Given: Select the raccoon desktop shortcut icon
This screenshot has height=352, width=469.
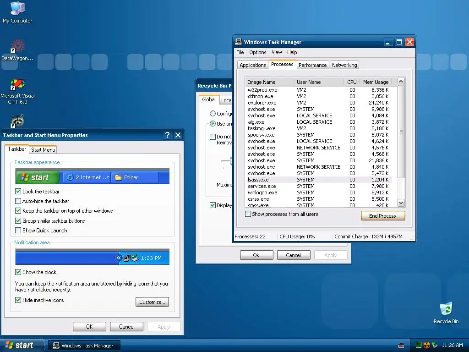Looking at the screenshot, I should (x=17, y=121).
